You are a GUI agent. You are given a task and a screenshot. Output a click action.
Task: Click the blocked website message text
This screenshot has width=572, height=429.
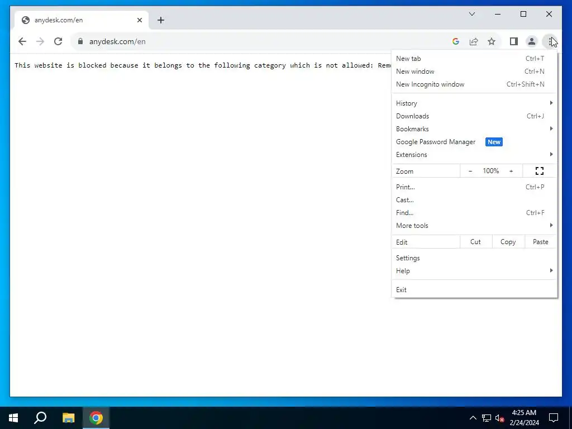[203, 65]
